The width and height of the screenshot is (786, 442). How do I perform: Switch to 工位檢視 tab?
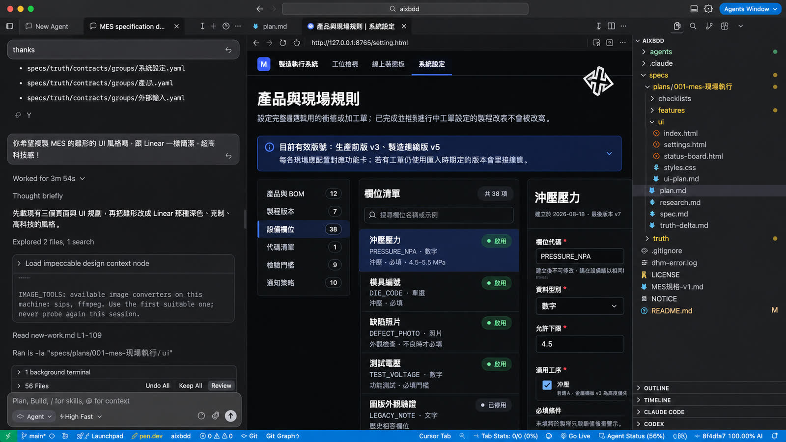click(345, 64)
